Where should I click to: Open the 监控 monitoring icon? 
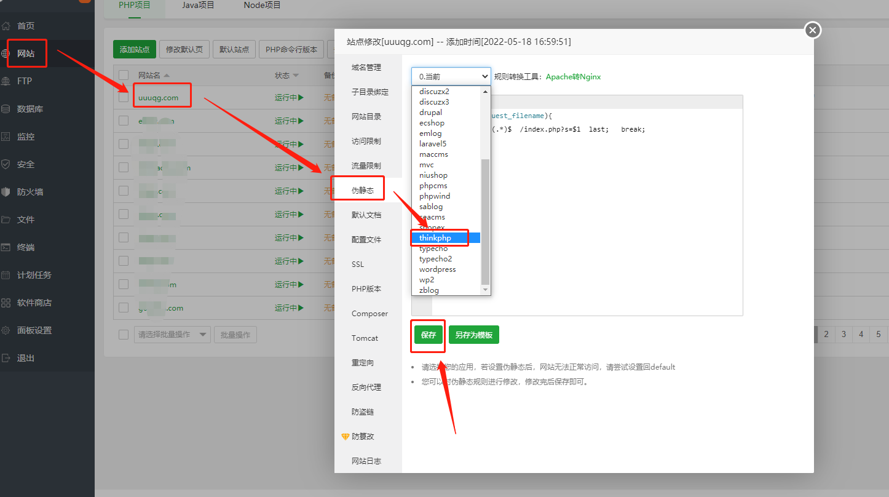coord(6,137)
